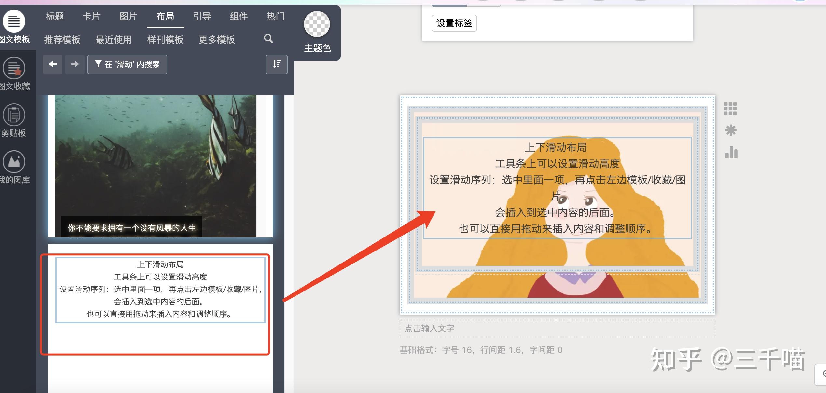Switch to the 热门 tab

pos(276,16)
